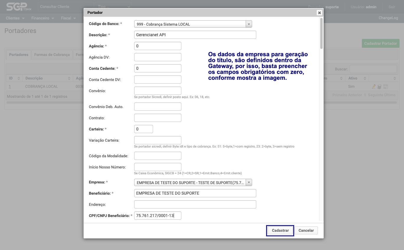Click the Buscar search field
This screenshot has width=404, height=250.
(373, 69)
